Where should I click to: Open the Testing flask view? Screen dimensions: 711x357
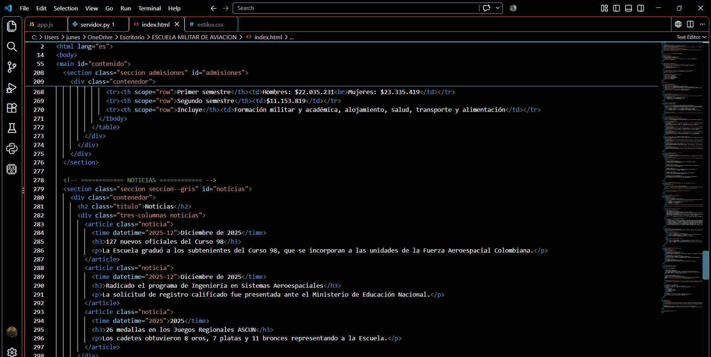coord(12,128)
